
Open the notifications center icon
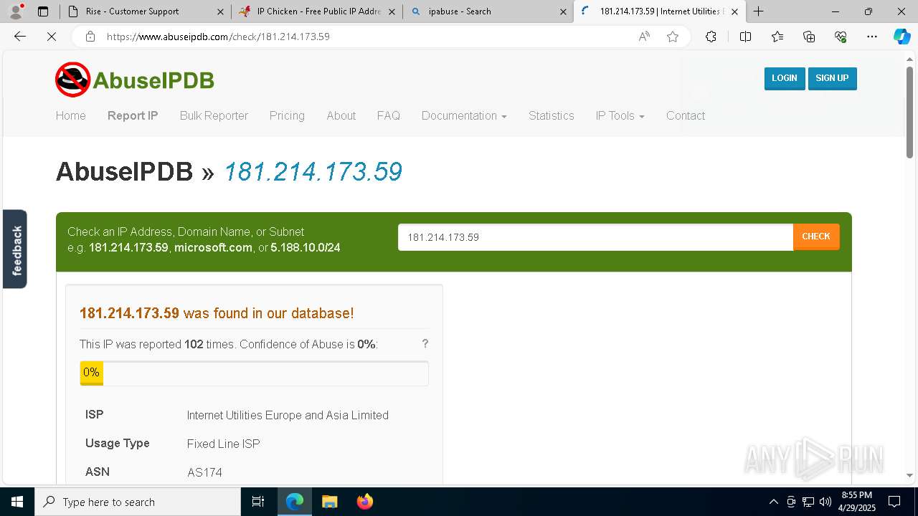pos(894,502)
